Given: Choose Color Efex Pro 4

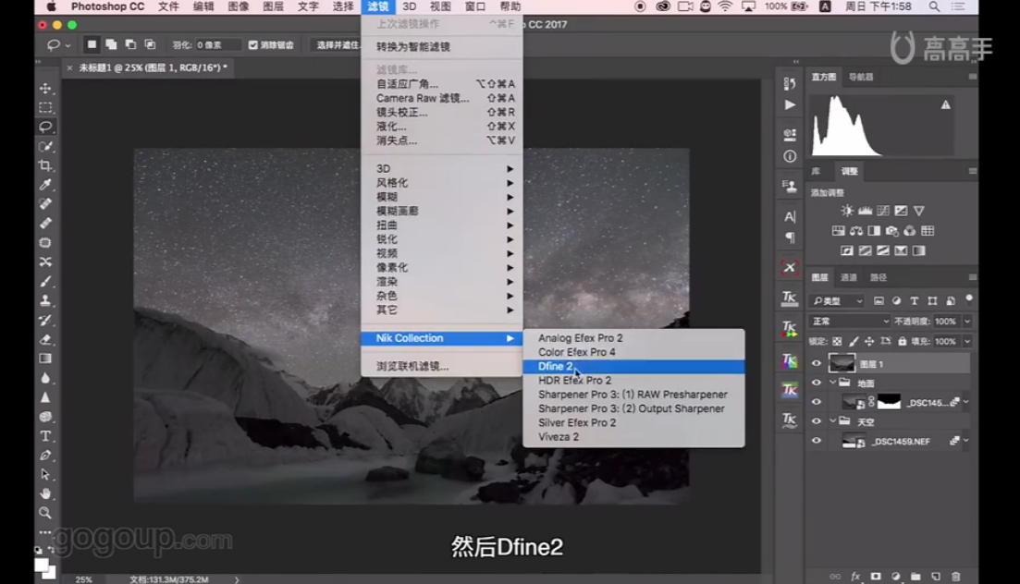Looking at the screenshot, I should [633, 352].
